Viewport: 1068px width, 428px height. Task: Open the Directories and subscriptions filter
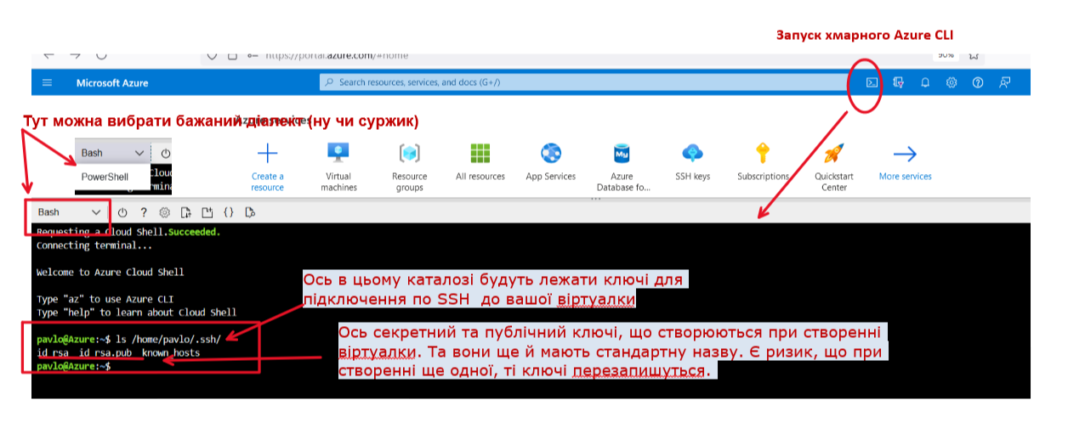(897, 82)
